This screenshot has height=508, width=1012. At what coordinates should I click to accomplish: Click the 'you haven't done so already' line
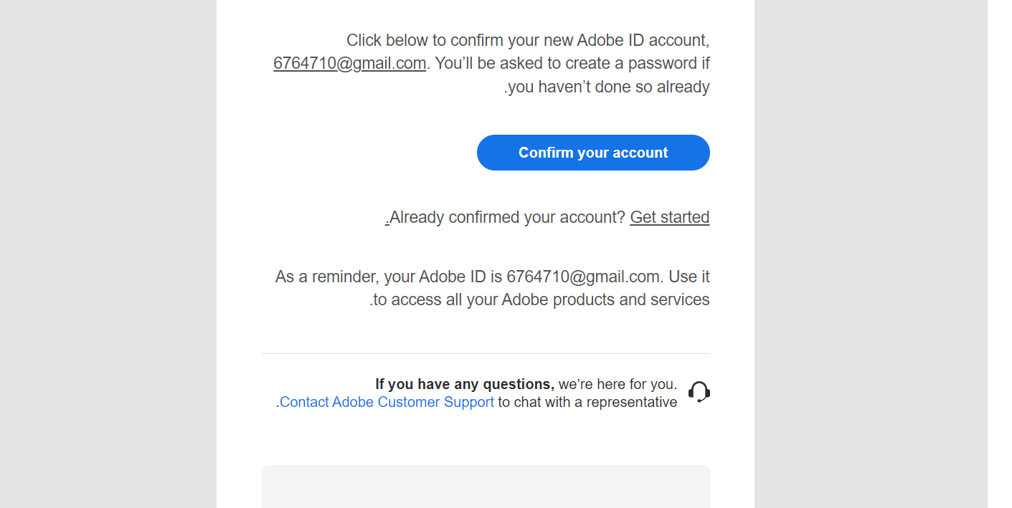(x=609, y=87)
